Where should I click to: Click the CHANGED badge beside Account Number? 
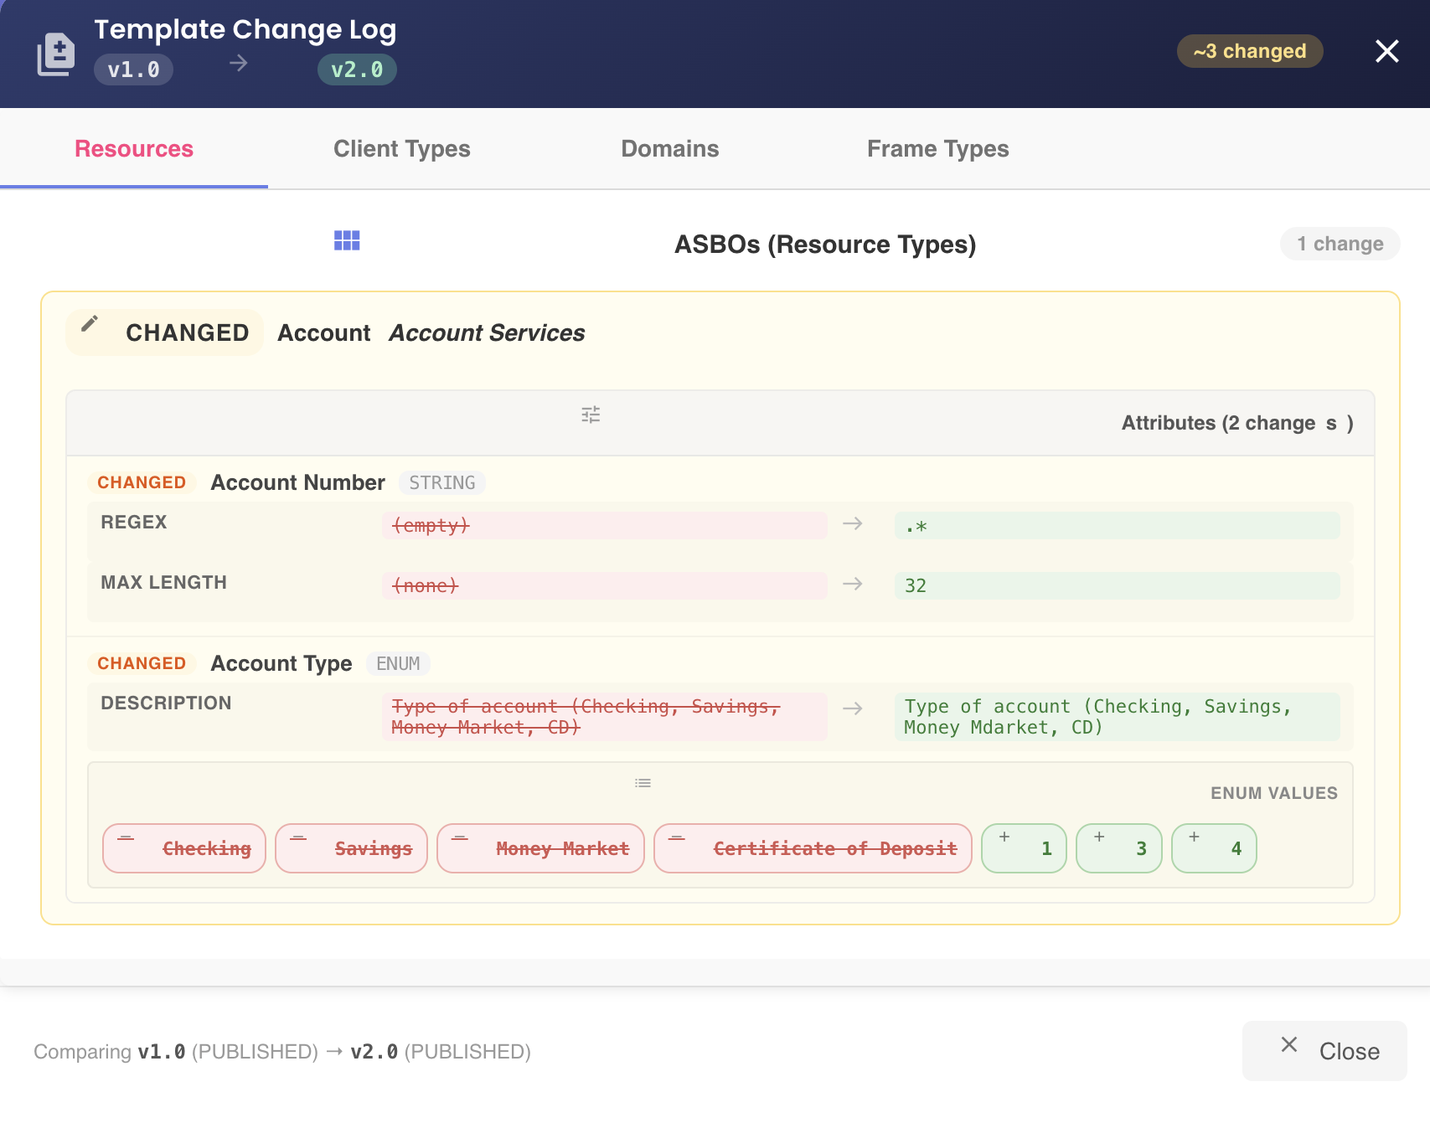(142, 483)
